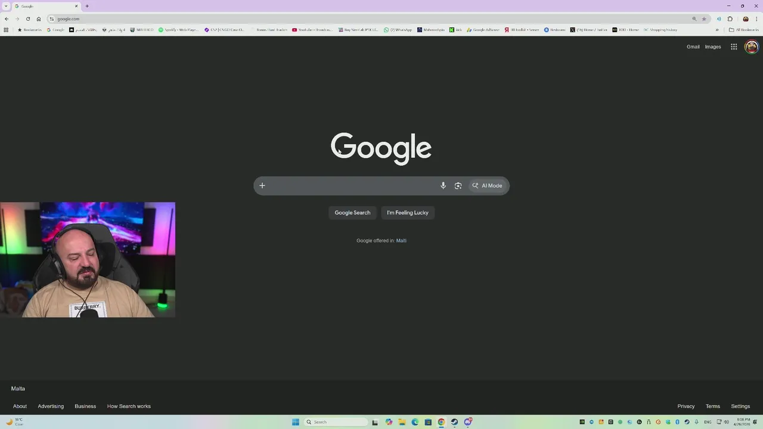Bookmark this page with star icon

[x=704, y=18]
